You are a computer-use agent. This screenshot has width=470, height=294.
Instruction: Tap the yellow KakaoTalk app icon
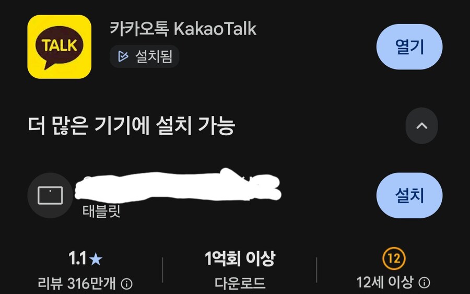[60, 47]
